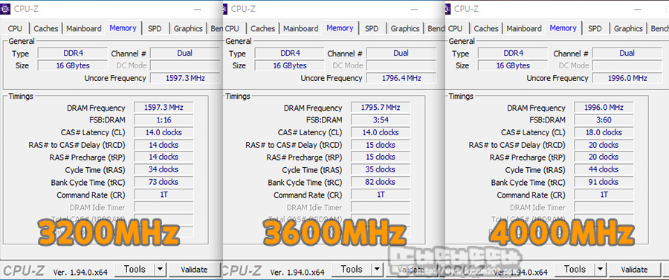The width and height of the screenshot is (669, 280).
Task: Click FSB:DRAM value 3:54
Action: (x=381, y=120)
